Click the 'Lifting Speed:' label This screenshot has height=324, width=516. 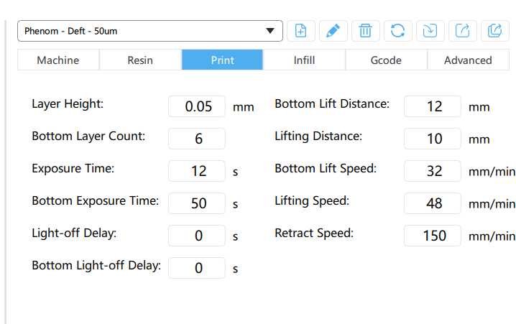pyautogui.click(x=312, y=200)
